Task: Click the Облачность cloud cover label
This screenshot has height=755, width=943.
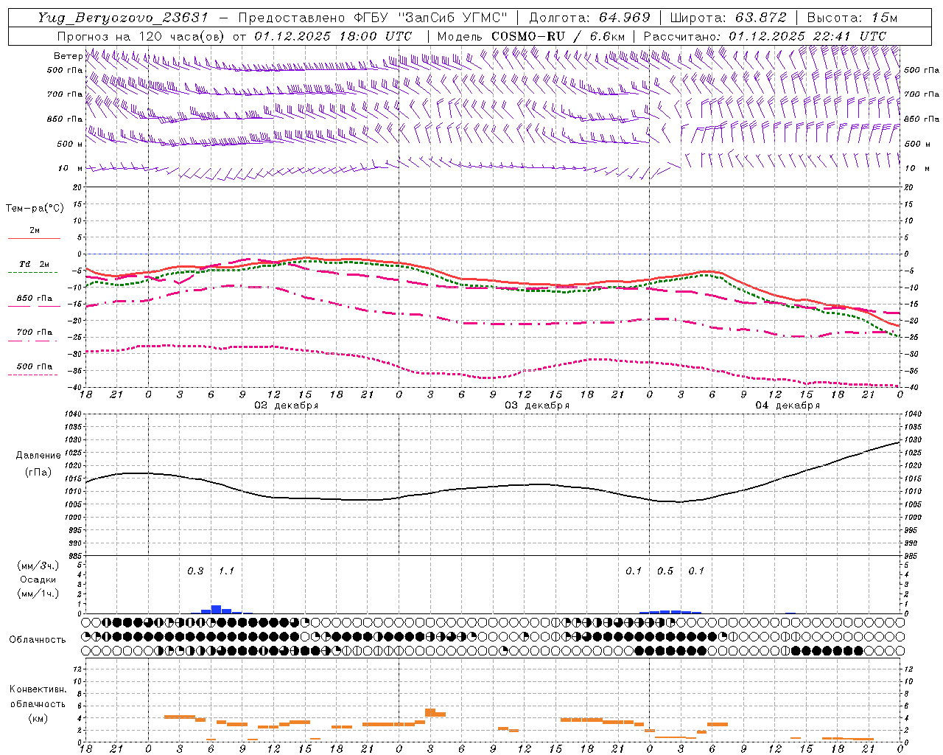Action: coord(38,639)
